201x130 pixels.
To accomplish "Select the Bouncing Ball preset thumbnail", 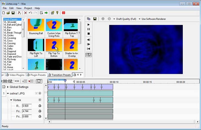I will 36,25.
